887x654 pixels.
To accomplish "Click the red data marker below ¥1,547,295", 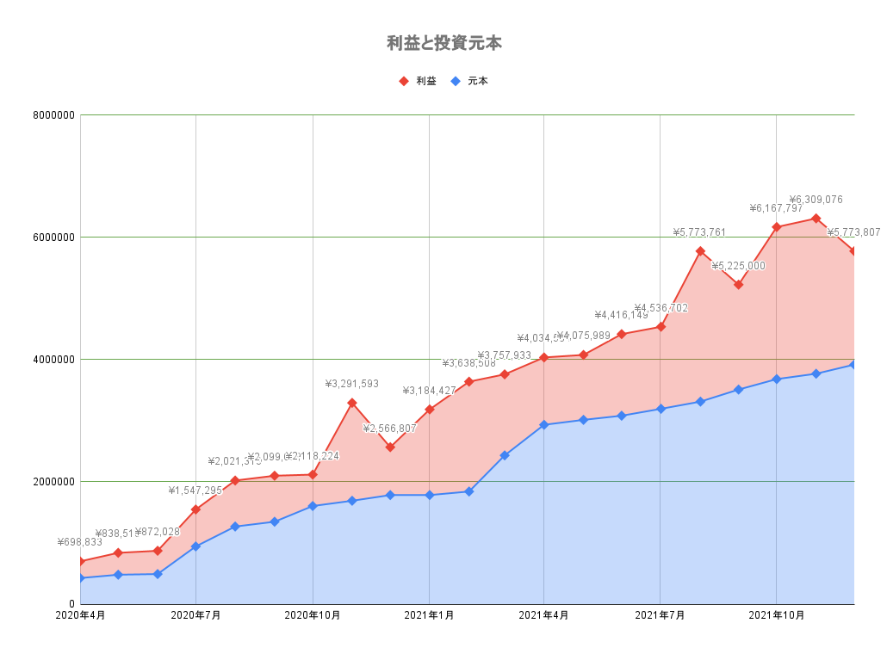I will tap(195, 509).
